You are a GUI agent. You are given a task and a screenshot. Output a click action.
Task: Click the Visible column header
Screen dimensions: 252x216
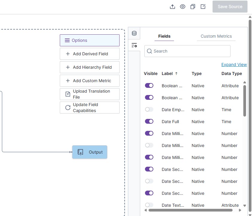point(151,73)
